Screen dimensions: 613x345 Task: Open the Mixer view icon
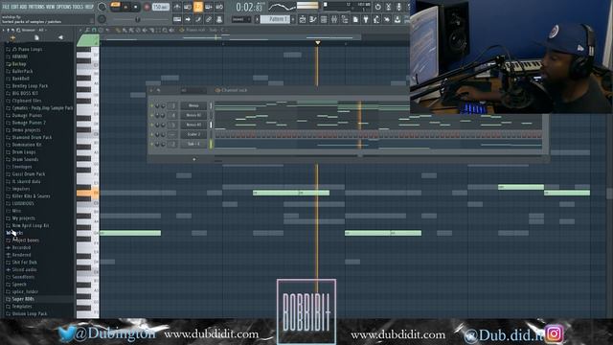click(x=334, y=19)
